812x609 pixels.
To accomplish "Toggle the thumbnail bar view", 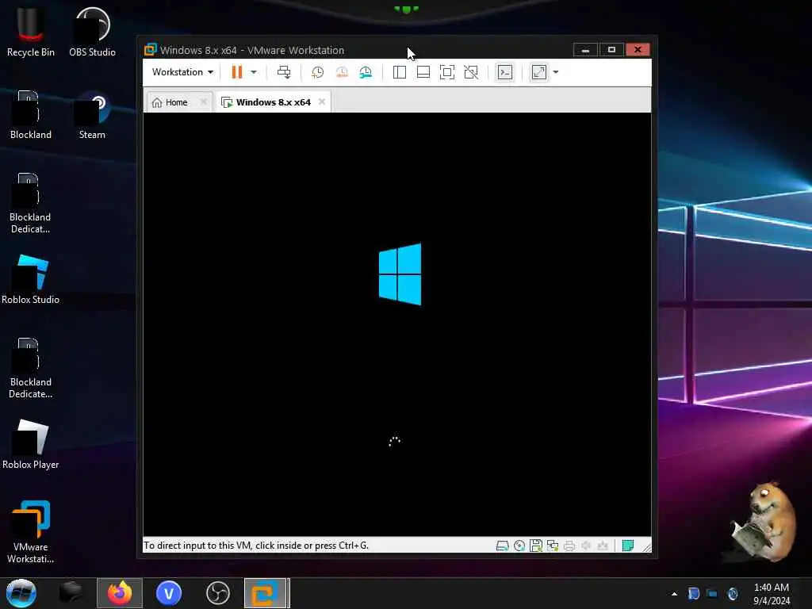I will [x=423, y=72].
